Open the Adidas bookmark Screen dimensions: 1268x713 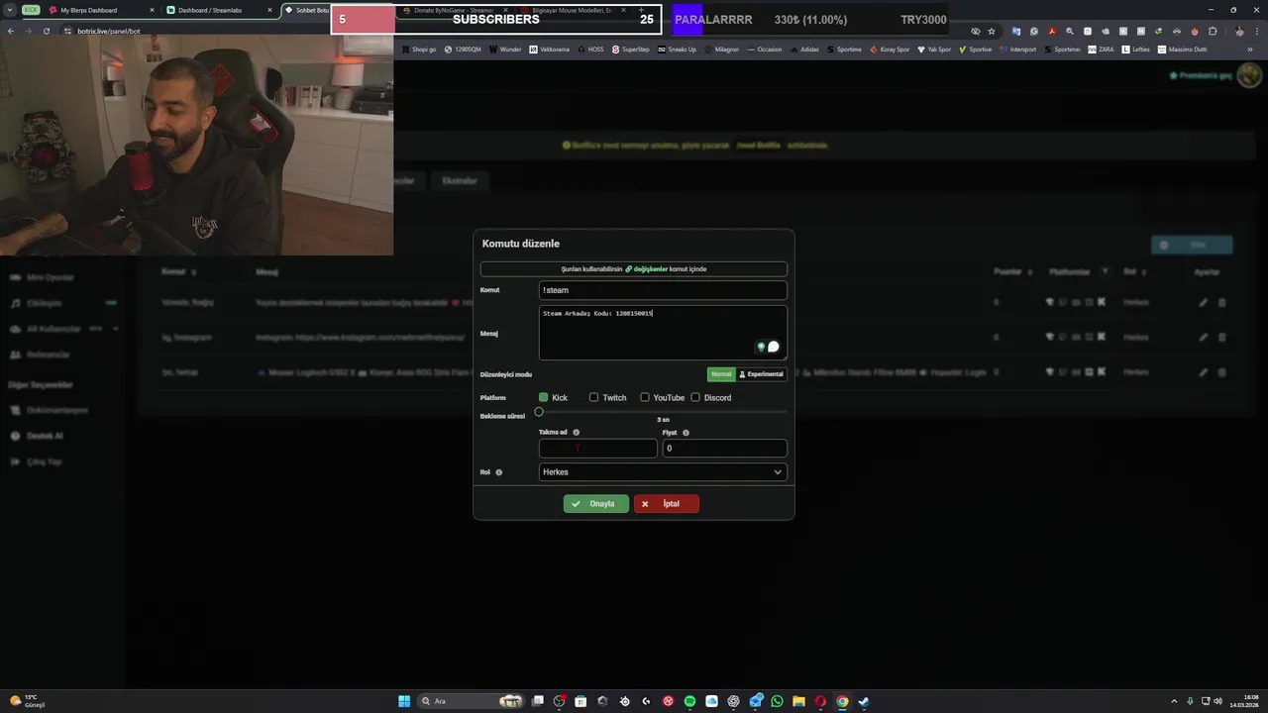pyautogui.click(x=804, y=50)
